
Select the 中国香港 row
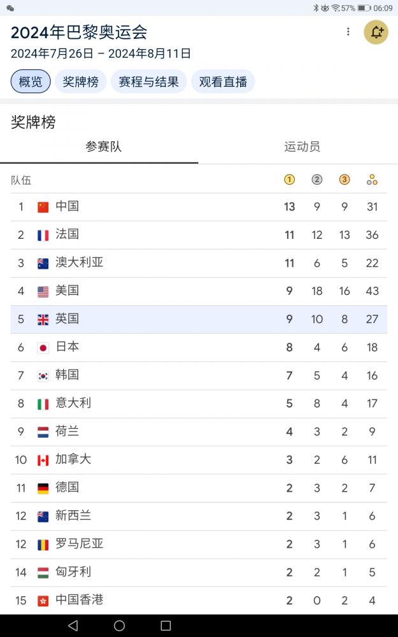199,600
